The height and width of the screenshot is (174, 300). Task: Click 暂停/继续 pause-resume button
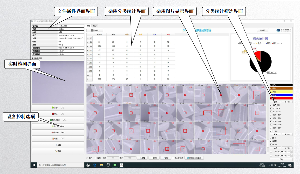pos(58,120)
